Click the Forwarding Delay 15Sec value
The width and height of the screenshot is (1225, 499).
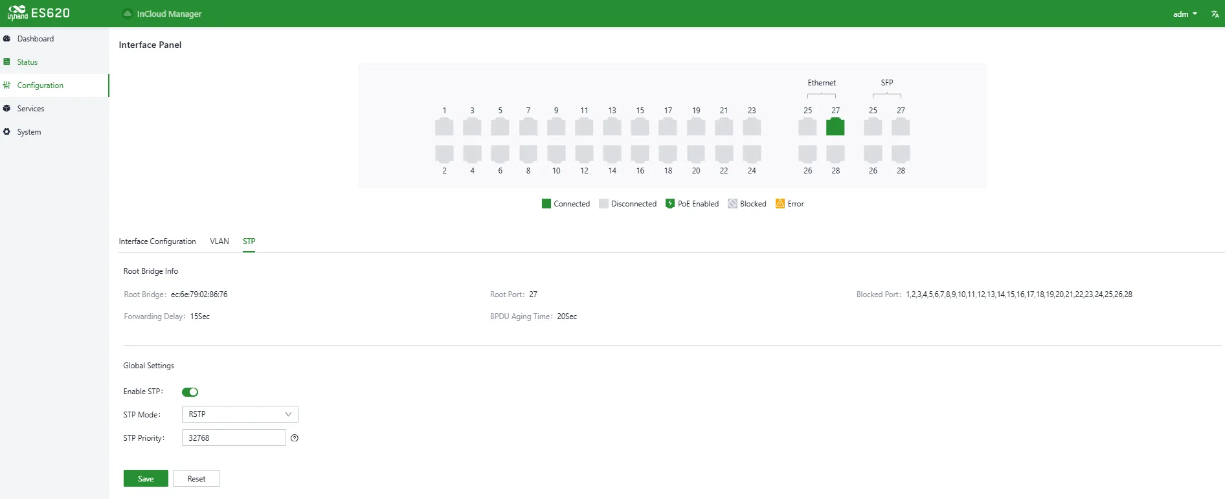pos(200,316)
